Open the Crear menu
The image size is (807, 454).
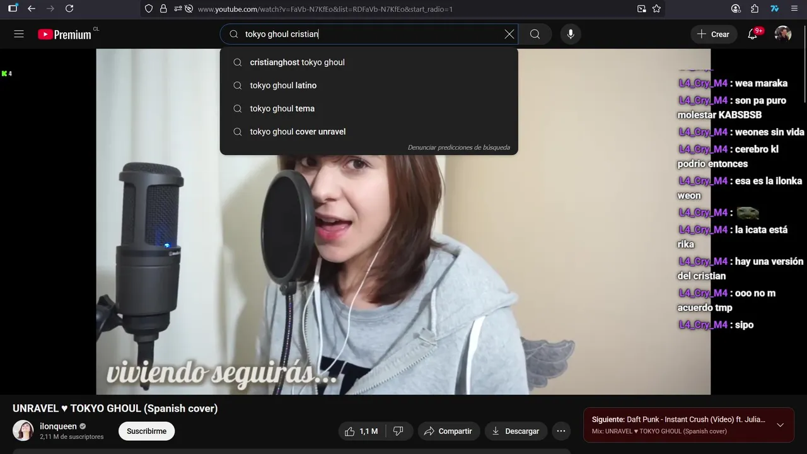coord(713,34)
